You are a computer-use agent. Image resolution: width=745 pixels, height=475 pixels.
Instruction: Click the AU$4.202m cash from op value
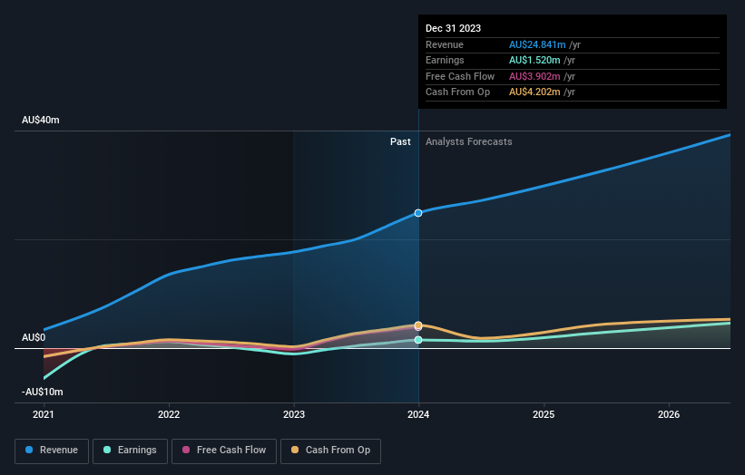coord(534,92)
